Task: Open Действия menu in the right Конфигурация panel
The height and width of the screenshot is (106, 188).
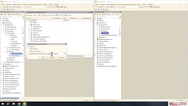Action: [98, 14]
